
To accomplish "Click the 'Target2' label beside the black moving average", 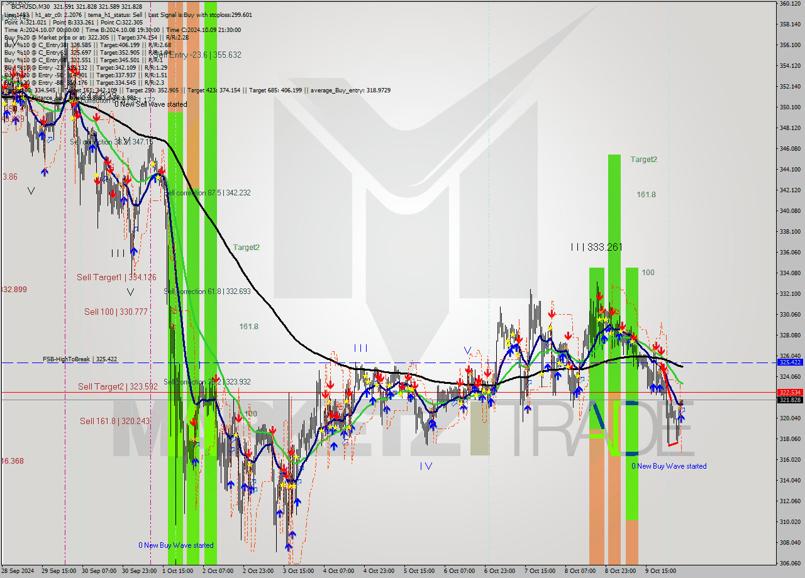I will point(247,248).
